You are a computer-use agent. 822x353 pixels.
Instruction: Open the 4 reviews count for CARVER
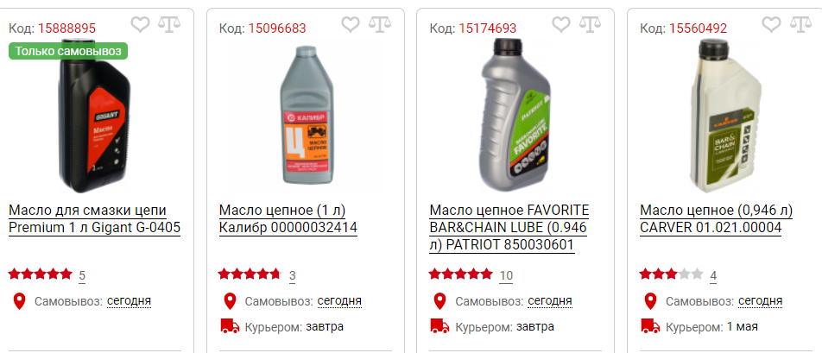[713, 275]
